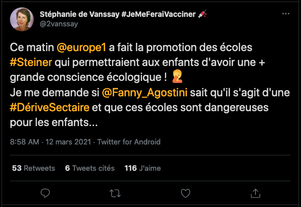Open Stéphanie de Vanssay's profile picture
Screen dimensions: 301x207
pos(23,19)
